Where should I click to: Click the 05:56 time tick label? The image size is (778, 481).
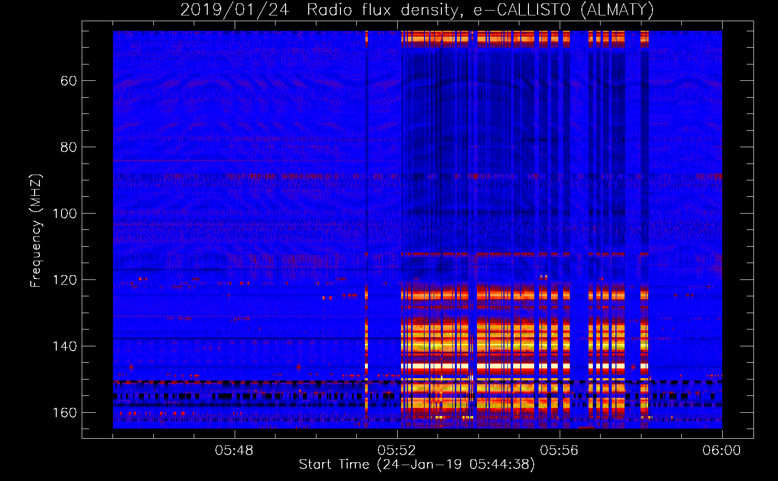pos(559,451)
